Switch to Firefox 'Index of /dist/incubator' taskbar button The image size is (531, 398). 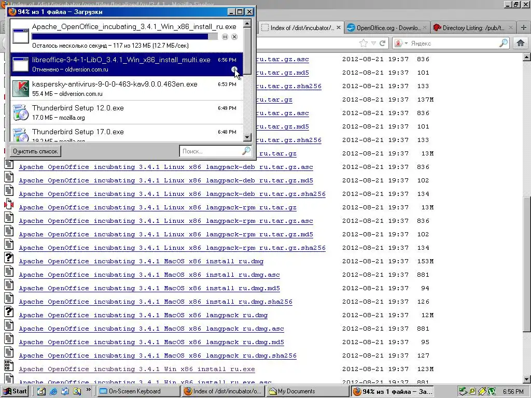[223, 391]
